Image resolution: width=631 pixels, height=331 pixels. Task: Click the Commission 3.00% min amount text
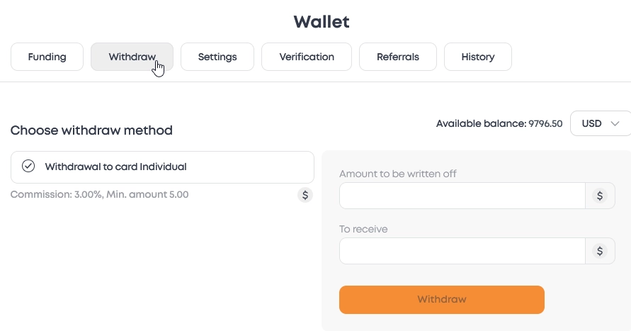[x=99, y=194]
